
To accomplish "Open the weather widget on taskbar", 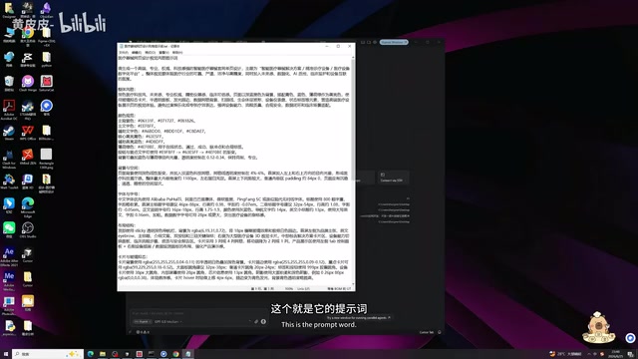I will (566, 354).
